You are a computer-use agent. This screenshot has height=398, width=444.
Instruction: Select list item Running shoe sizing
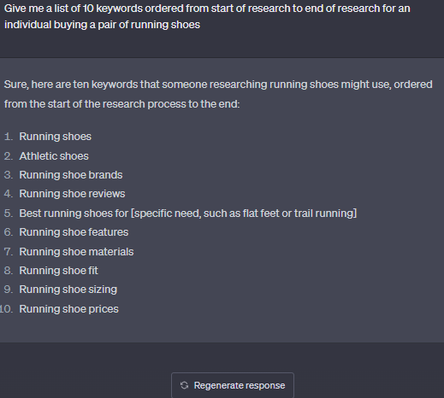pos(68,290)
